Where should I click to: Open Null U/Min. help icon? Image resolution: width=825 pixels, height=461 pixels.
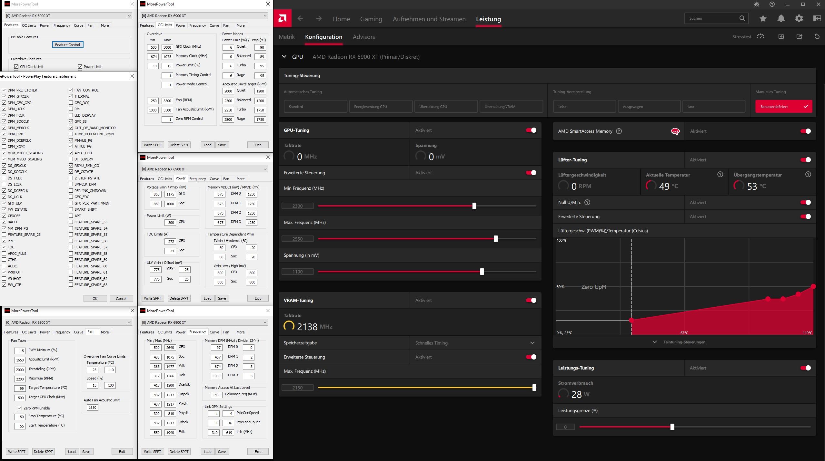click(587, 202)
